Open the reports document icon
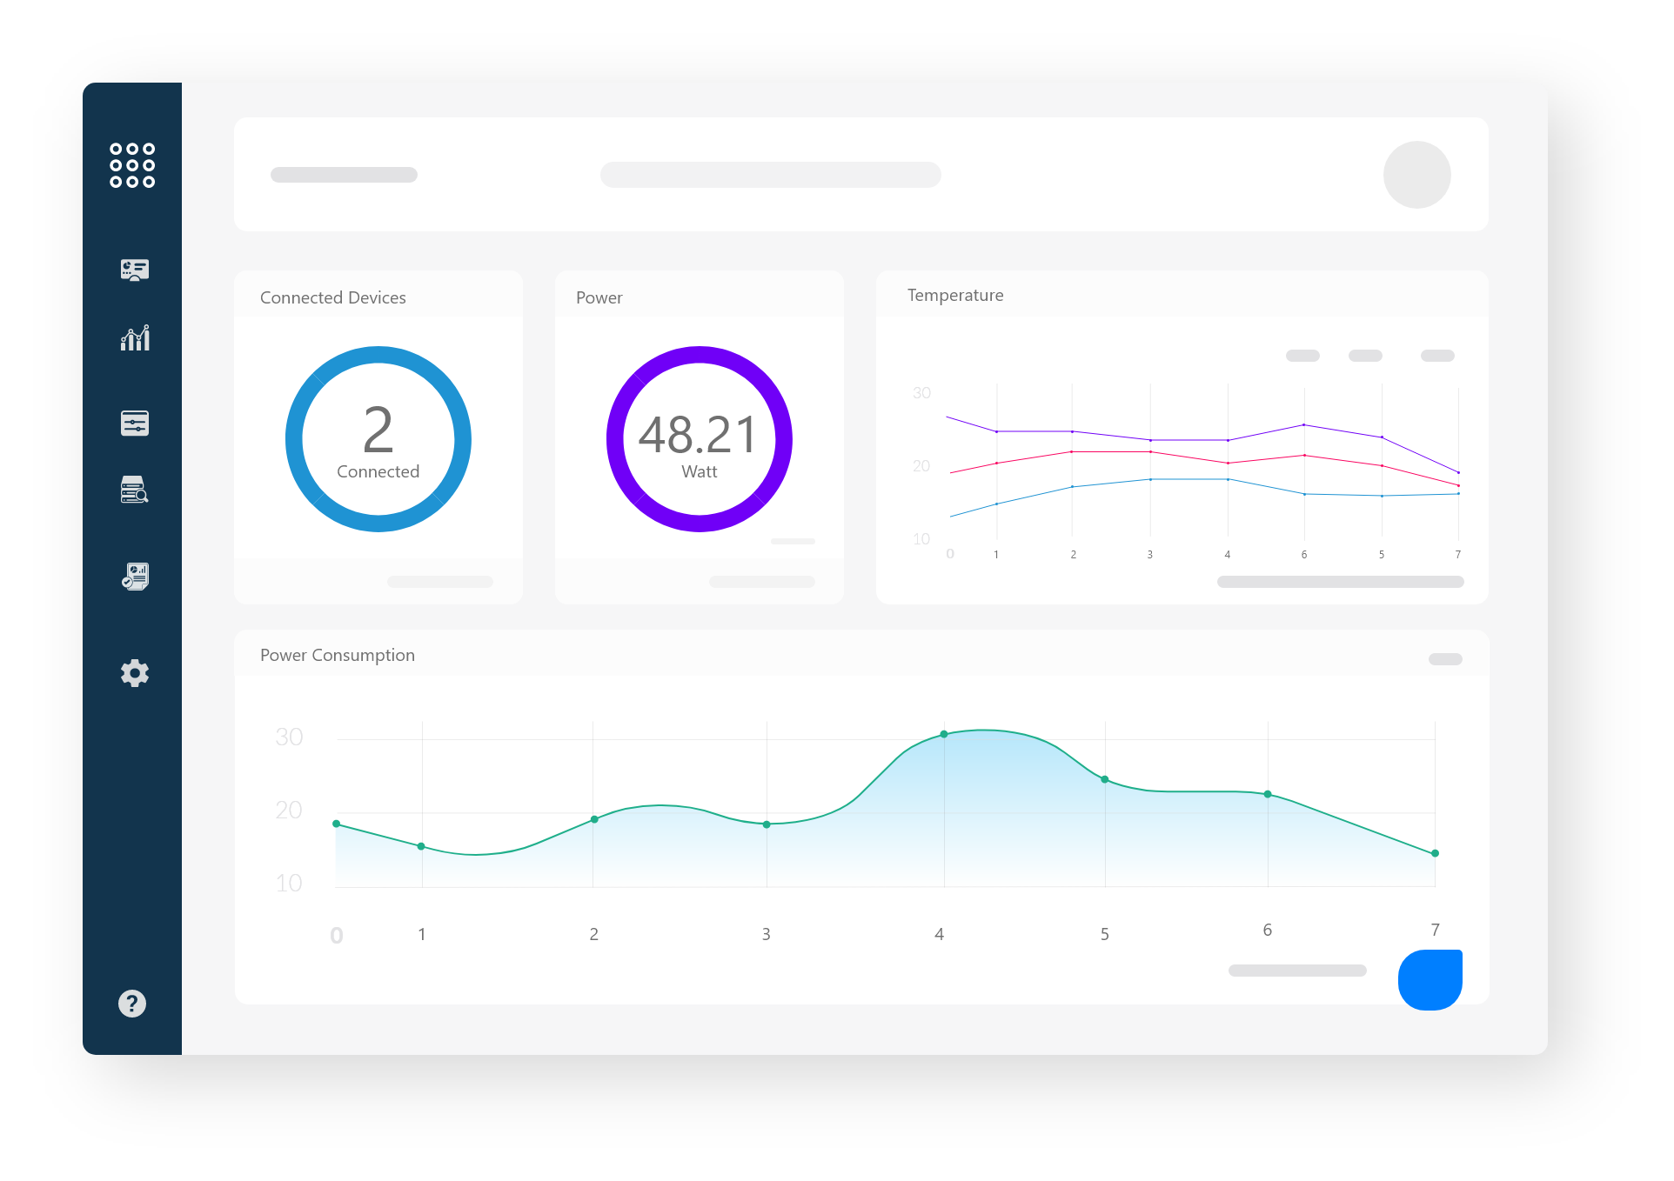Screen dimensions: 1674x1181 coord(135,576)
